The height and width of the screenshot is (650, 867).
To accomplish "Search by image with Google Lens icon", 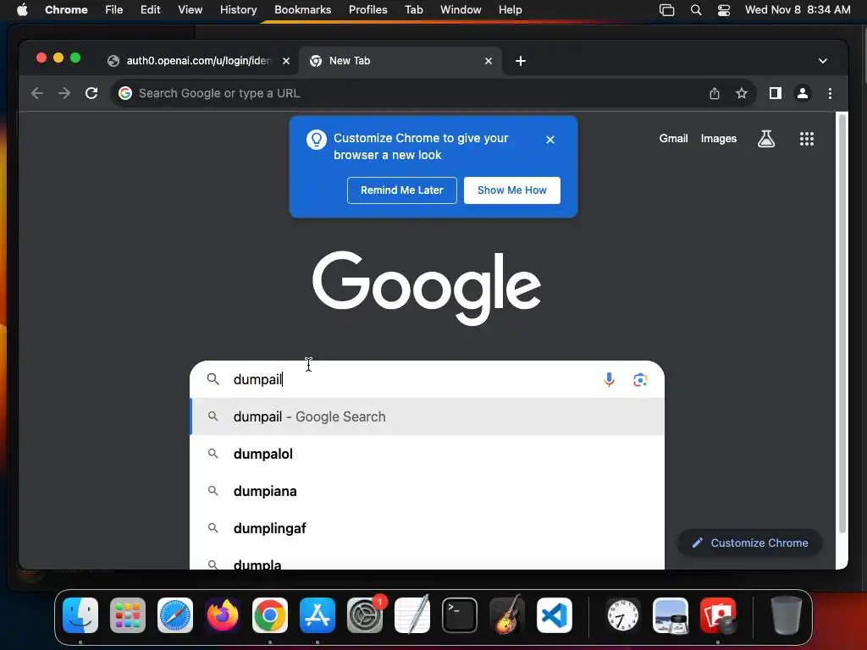I will (x=640, y=380).
